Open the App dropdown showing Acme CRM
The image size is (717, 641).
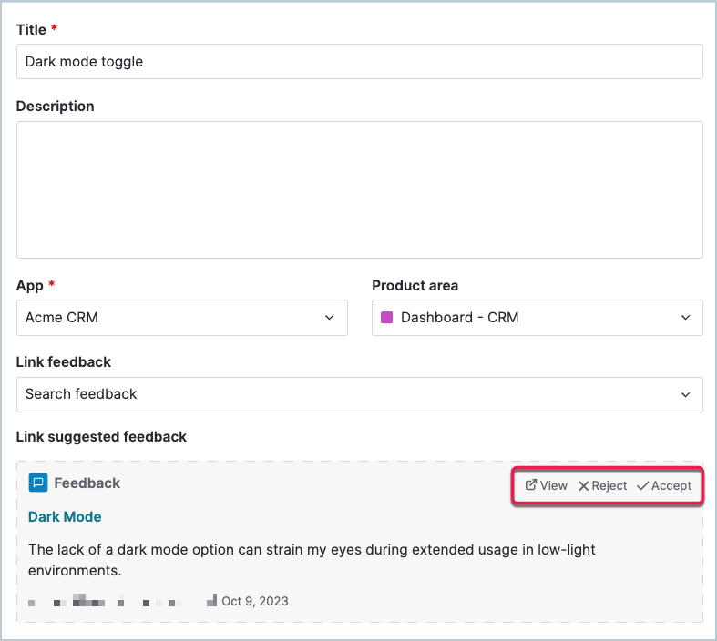coord(182,318)
